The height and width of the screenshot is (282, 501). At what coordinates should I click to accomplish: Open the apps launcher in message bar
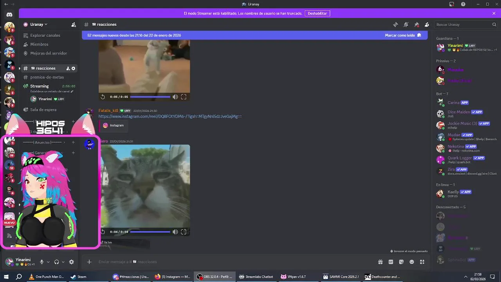tap(422, 262)
